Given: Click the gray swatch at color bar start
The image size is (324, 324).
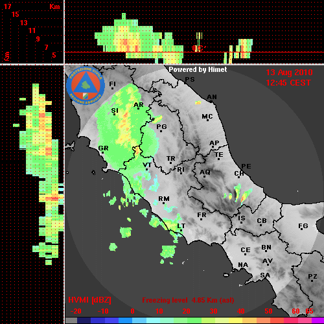Looking at the screenshot, I should coord(71,321).
